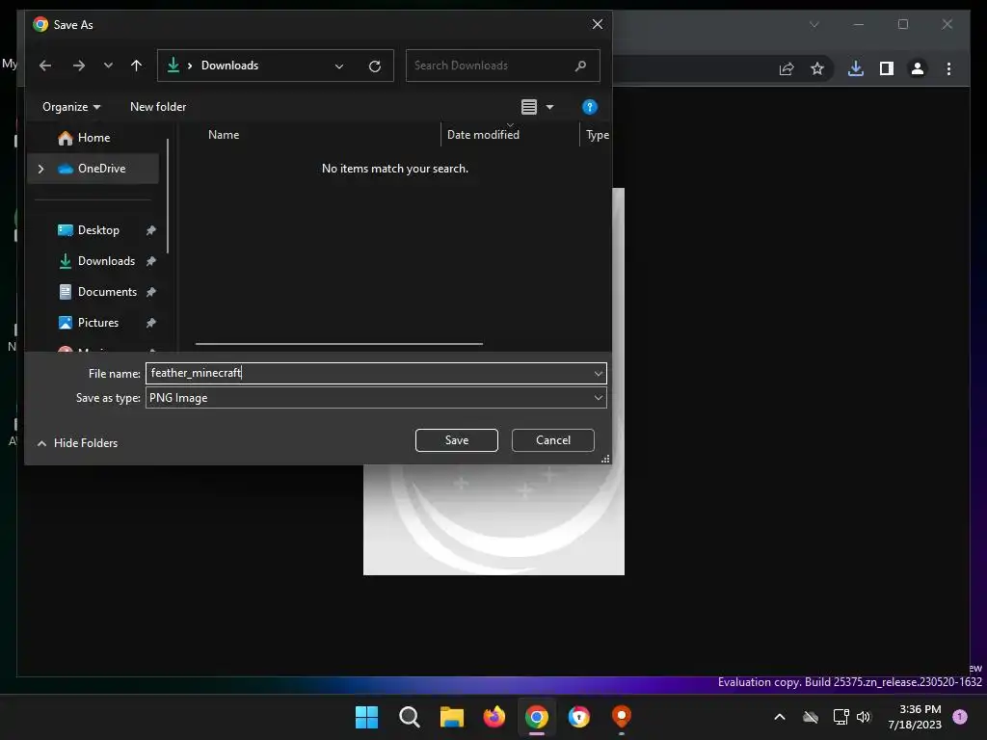Open the volume speaker tray icon

(864, 717)
